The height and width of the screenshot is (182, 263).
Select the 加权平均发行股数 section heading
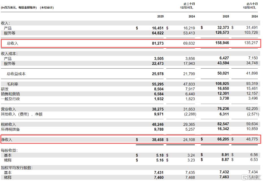pos(17,168)
